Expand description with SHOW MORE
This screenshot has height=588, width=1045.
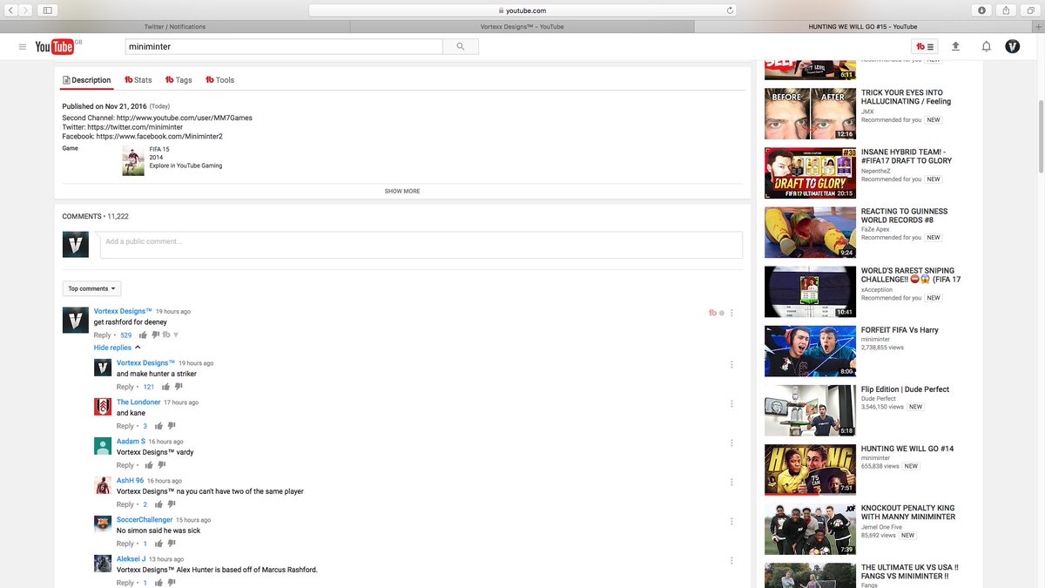tap(402, 191)
